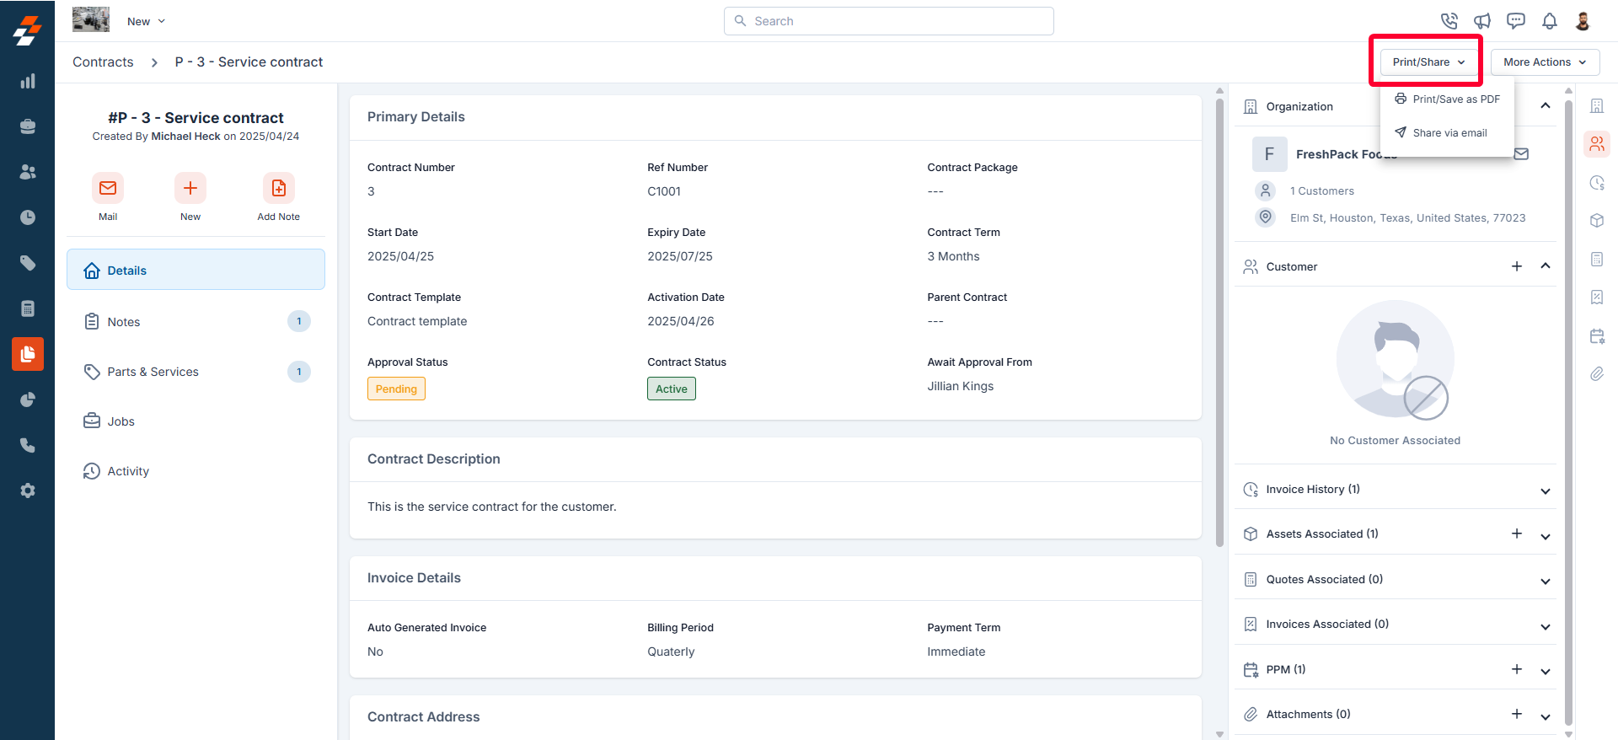Expand the Invoices Associated section
Image resolution: width=1618 pixels, height=740 pixels.
tap(1546, 626)
